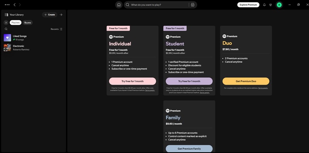Open the Liked Songs playlist thumbnail

[x=7, y=37]
